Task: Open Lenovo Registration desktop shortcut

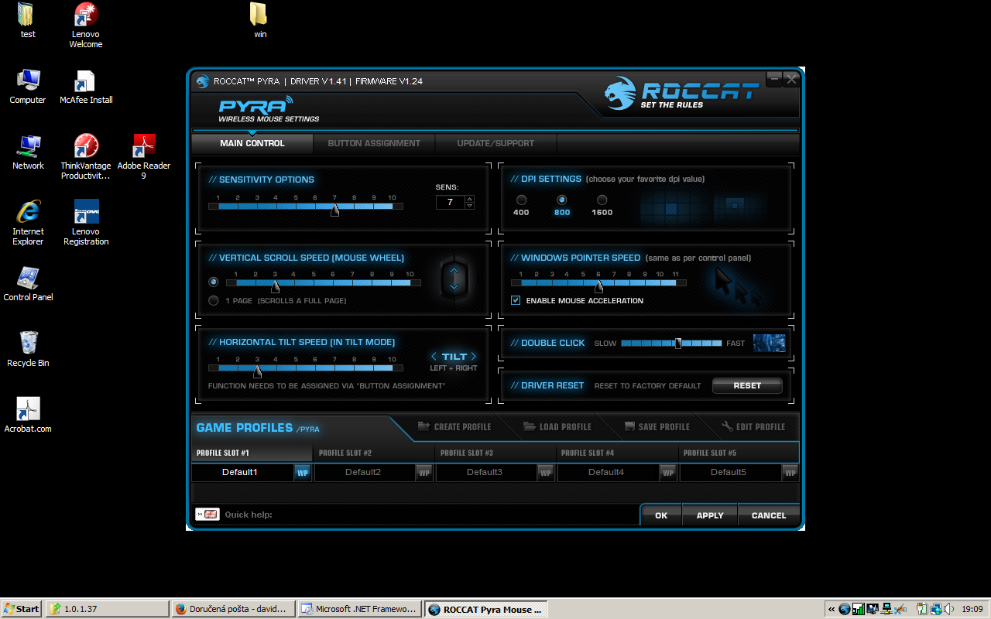Action: 86,223
